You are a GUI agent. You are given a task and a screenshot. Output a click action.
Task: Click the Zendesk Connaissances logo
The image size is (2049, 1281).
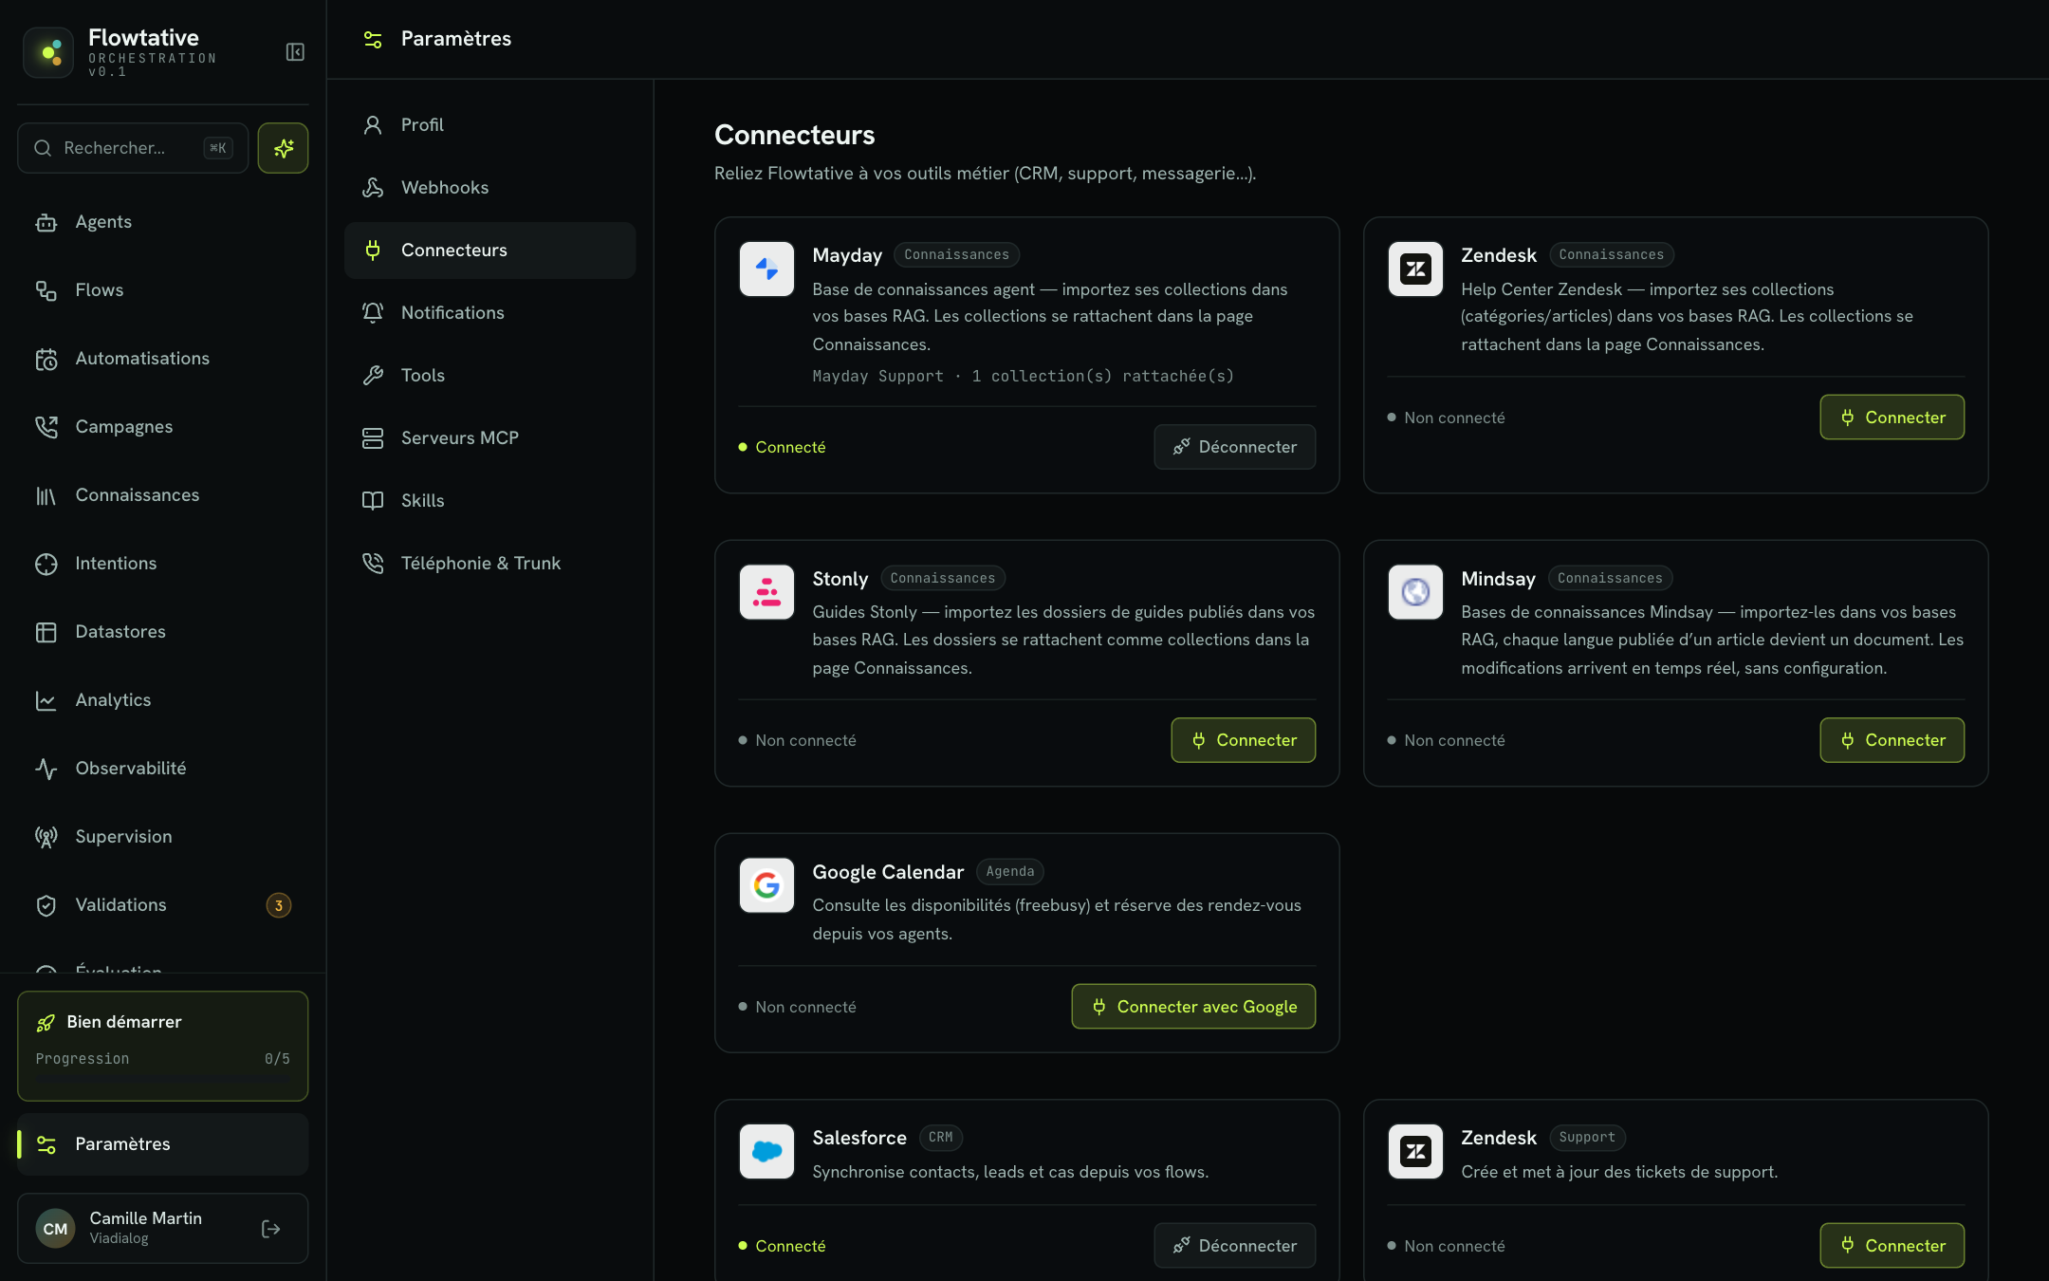[x=1415, y=269]
